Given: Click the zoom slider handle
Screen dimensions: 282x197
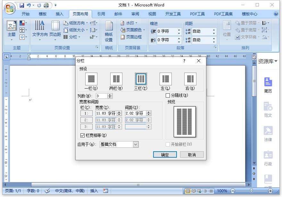Looking at the screenshot, I should click(x=252, y=191).
